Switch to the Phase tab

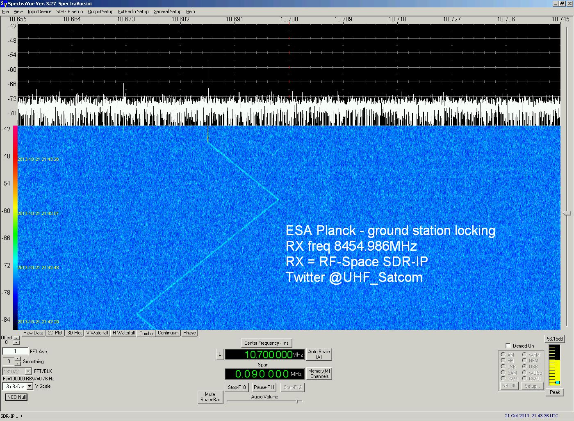click(x=189, y=333)
